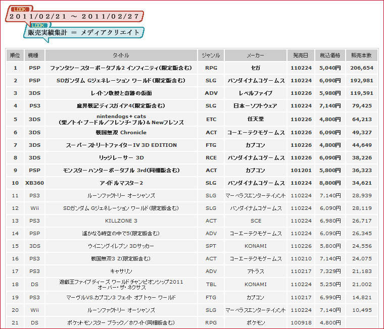
Task: Click genre cell SPT
Action: [211, 246]
